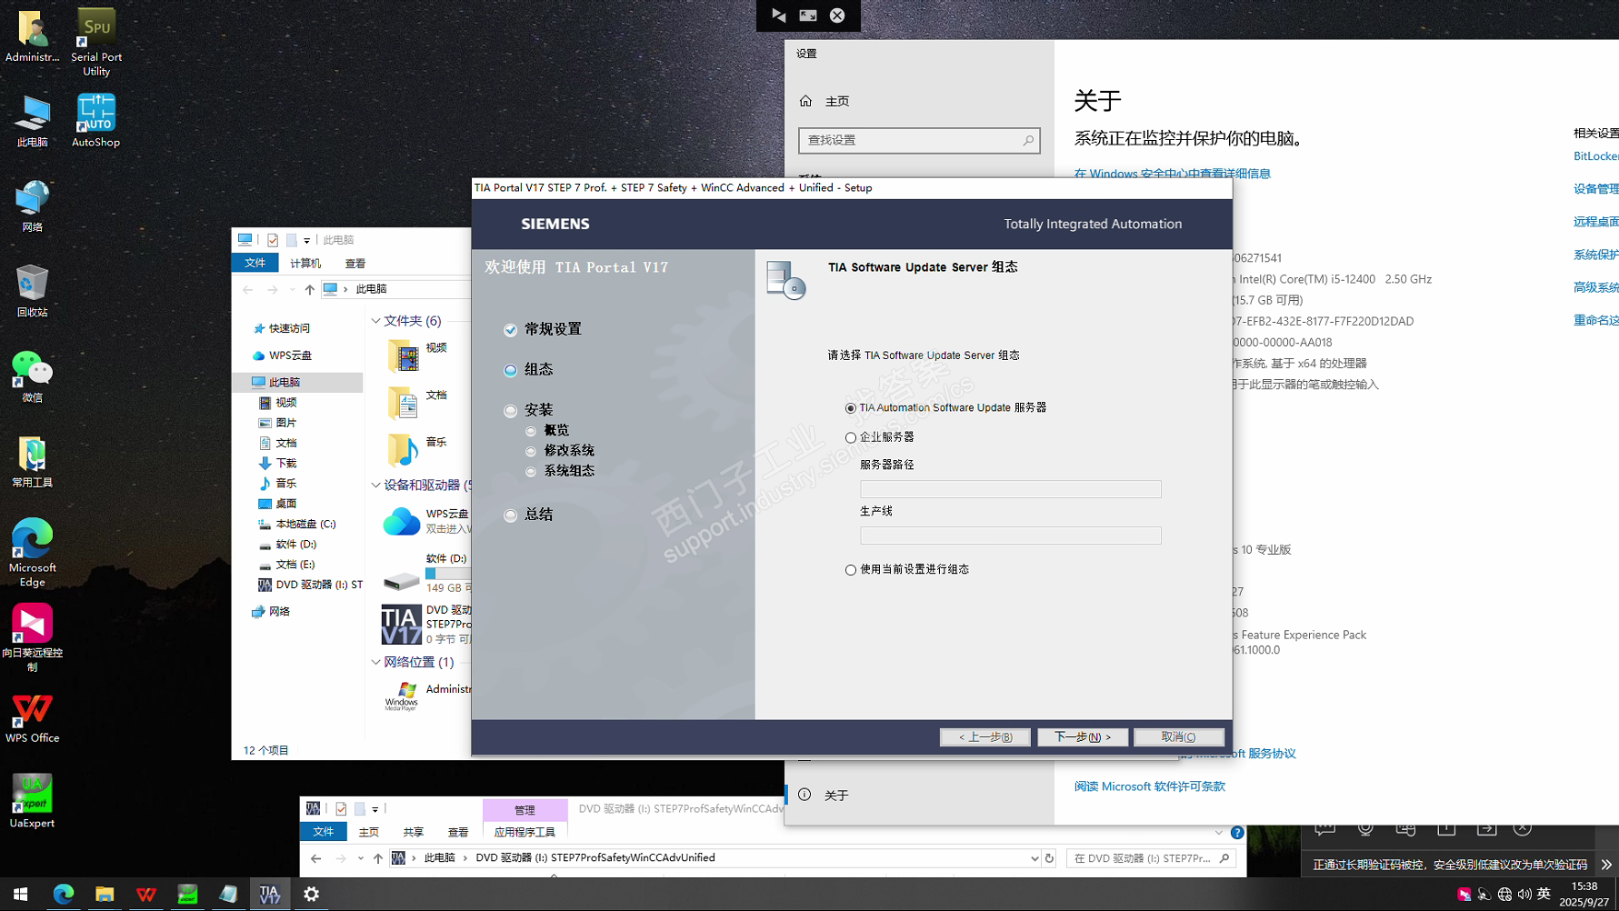The height and width of the screenshot is (911, 1619).
Task: Click the network globe tray icon
Action: click(x=1504, y=895)
